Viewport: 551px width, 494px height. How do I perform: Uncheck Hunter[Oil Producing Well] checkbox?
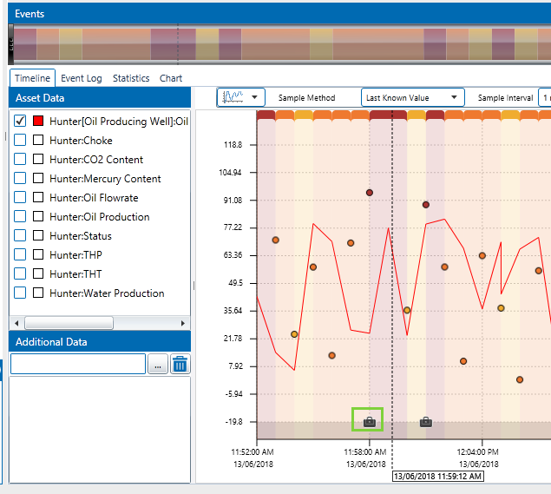pos(21,122)
